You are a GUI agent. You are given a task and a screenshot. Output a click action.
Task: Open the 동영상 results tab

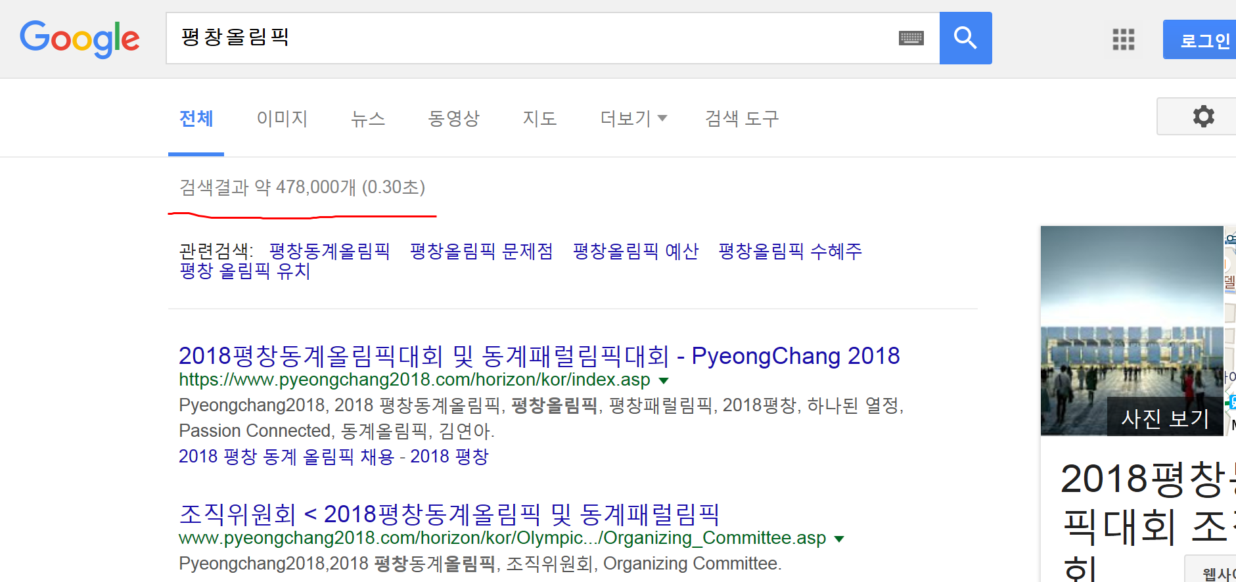[x=453, y=118]
